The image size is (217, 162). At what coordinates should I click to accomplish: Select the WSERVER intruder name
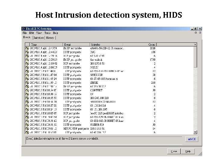pos(96,75)
